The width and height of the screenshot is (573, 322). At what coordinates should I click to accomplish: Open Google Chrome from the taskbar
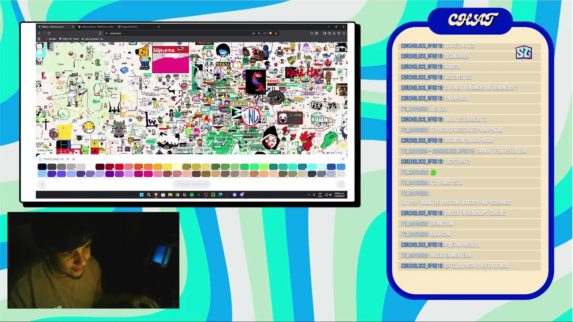pyautogui.click(x=177, y=195)
